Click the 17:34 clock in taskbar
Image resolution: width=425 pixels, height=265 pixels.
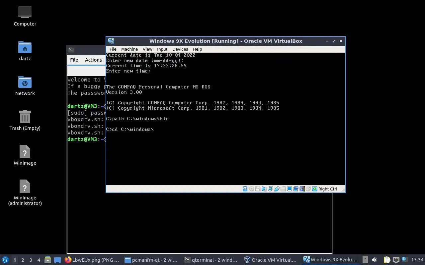tap(417, 260)
